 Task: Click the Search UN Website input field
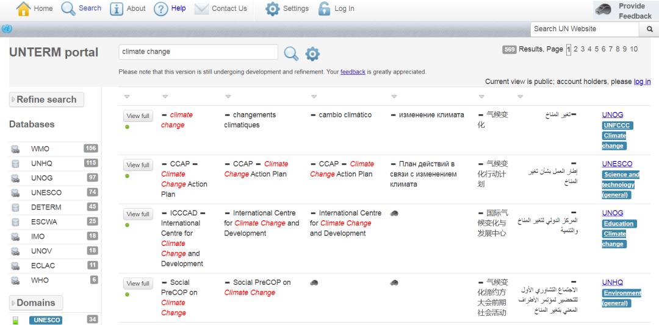(x=585, y=29)
